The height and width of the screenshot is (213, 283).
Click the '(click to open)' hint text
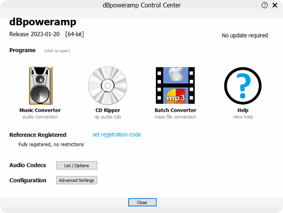(x=57, y=51)
